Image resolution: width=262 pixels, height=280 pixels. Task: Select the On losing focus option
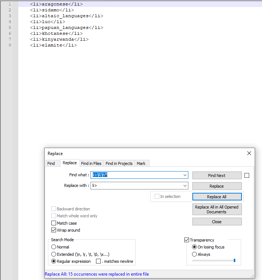tap(194, 247)
